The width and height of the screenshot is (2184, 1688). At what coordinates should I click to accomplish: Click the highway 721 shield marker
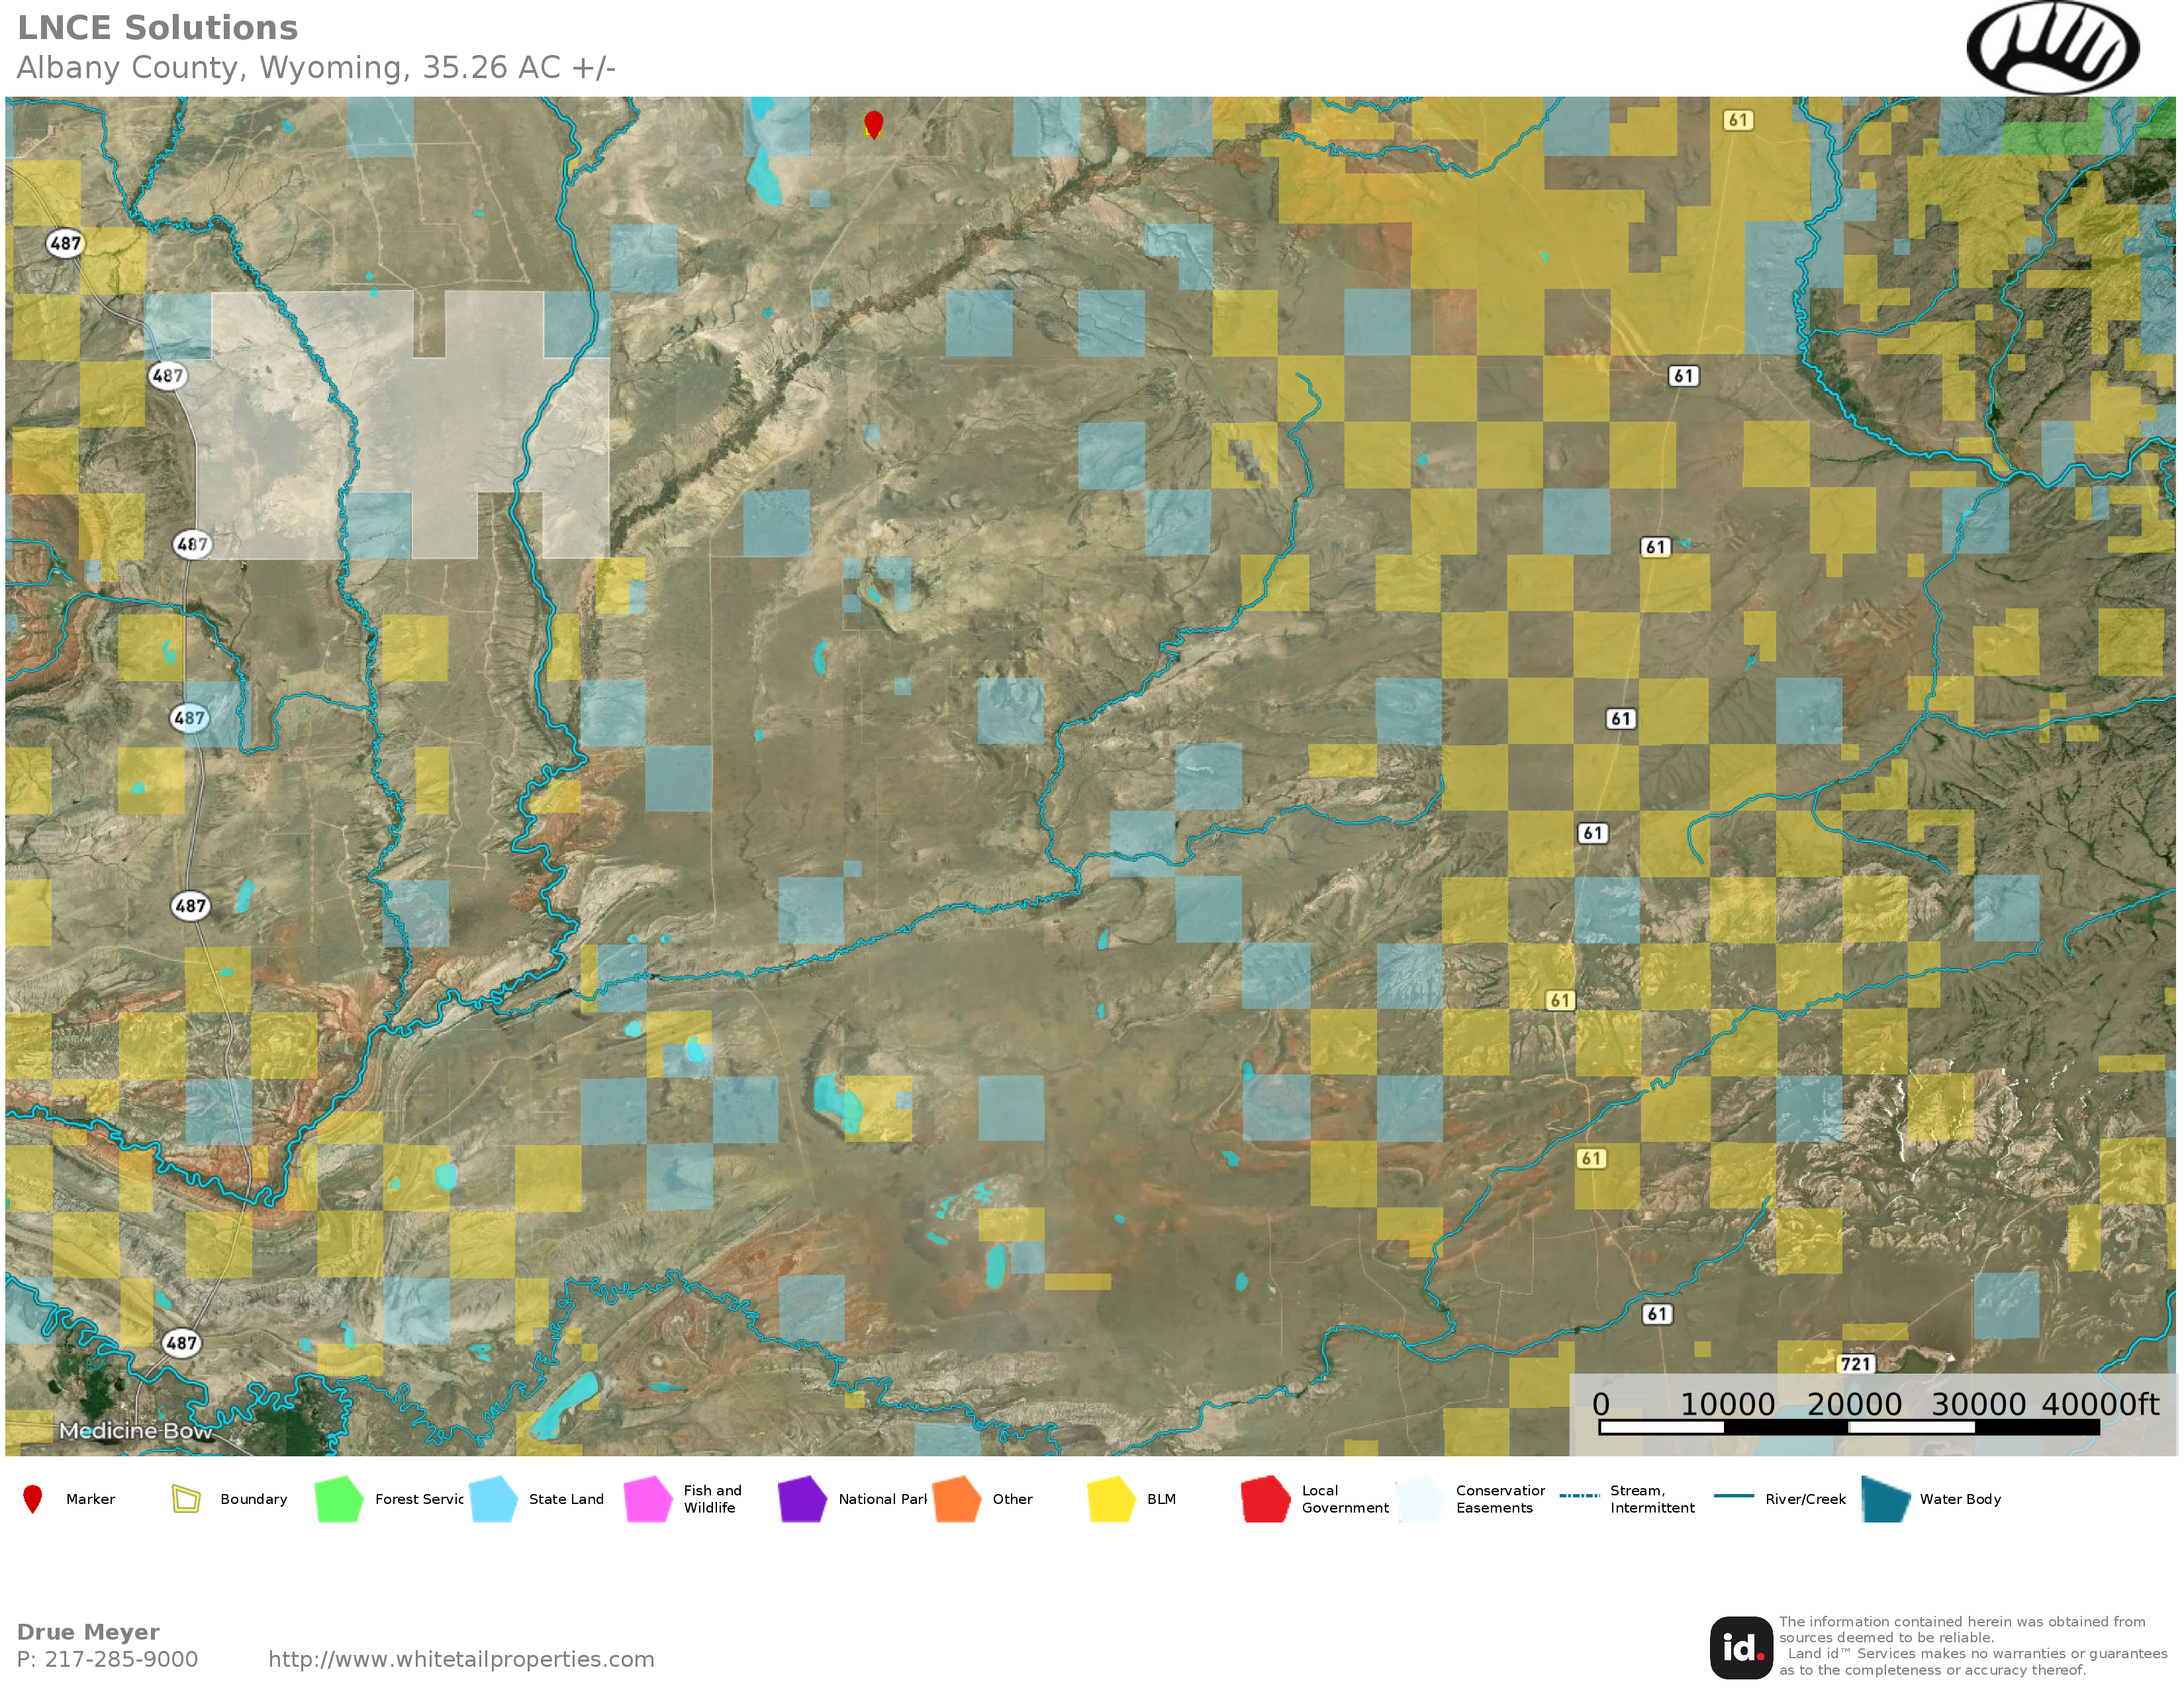point(1855,1364)
